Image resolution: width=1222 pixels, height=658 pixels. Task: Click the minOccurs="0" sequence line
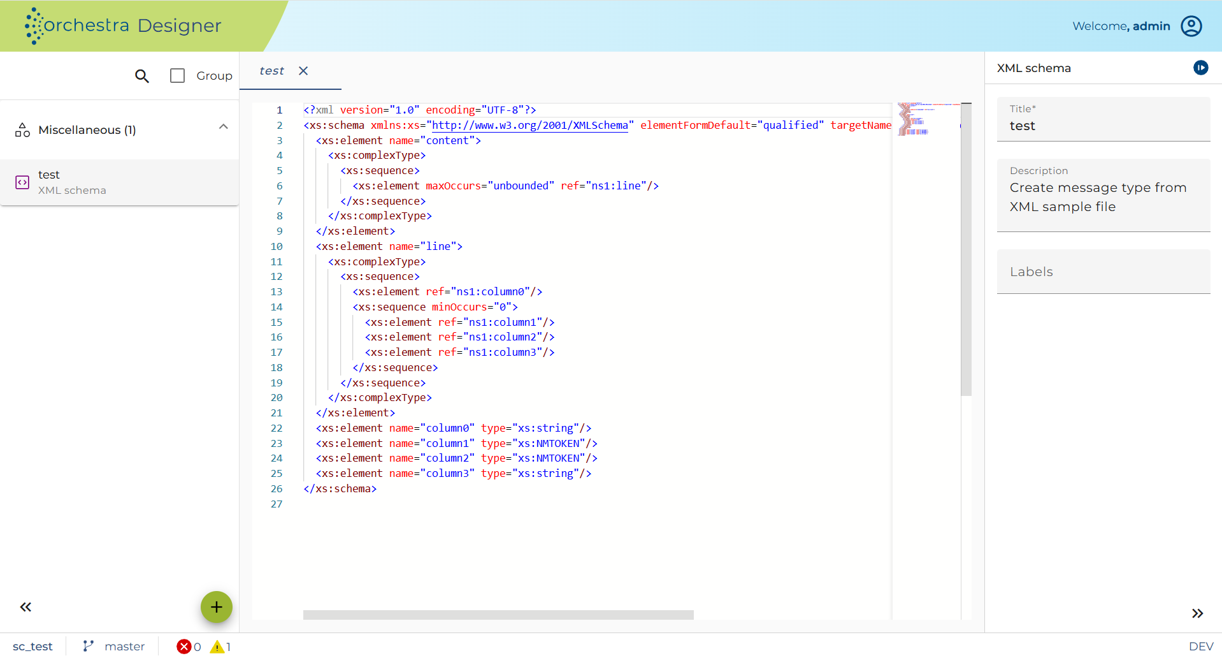[435, 307]
